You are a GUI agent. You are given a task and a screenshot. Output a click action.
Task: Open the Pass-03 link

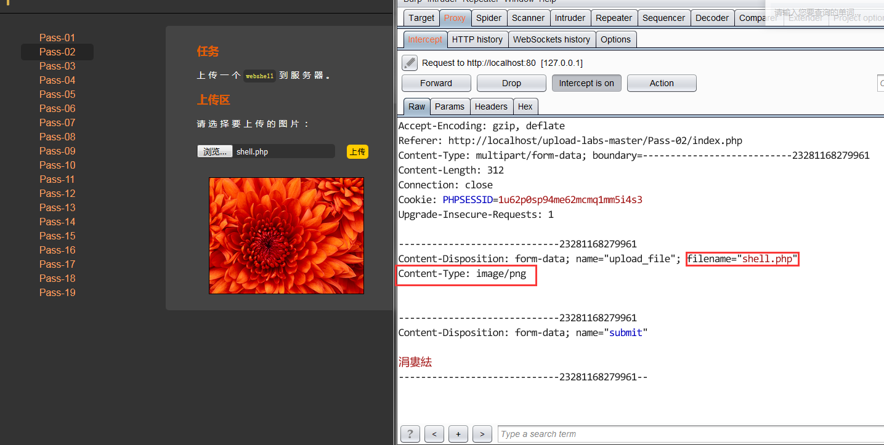click(57, 66)
